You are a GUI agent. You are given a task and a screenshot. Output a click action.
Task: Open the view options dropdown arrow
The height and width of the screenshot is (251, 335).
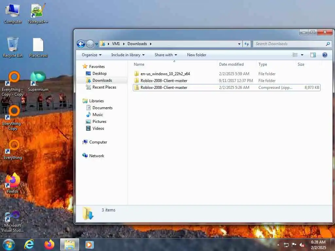302,55
